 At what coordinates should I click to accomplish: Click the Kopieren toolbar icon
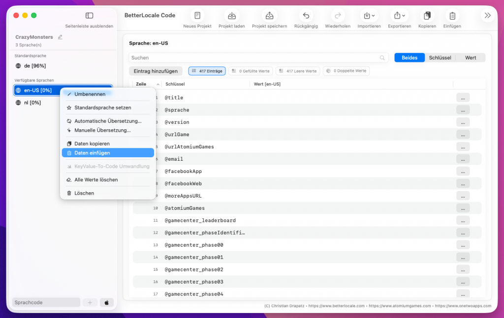click(427, 16)
